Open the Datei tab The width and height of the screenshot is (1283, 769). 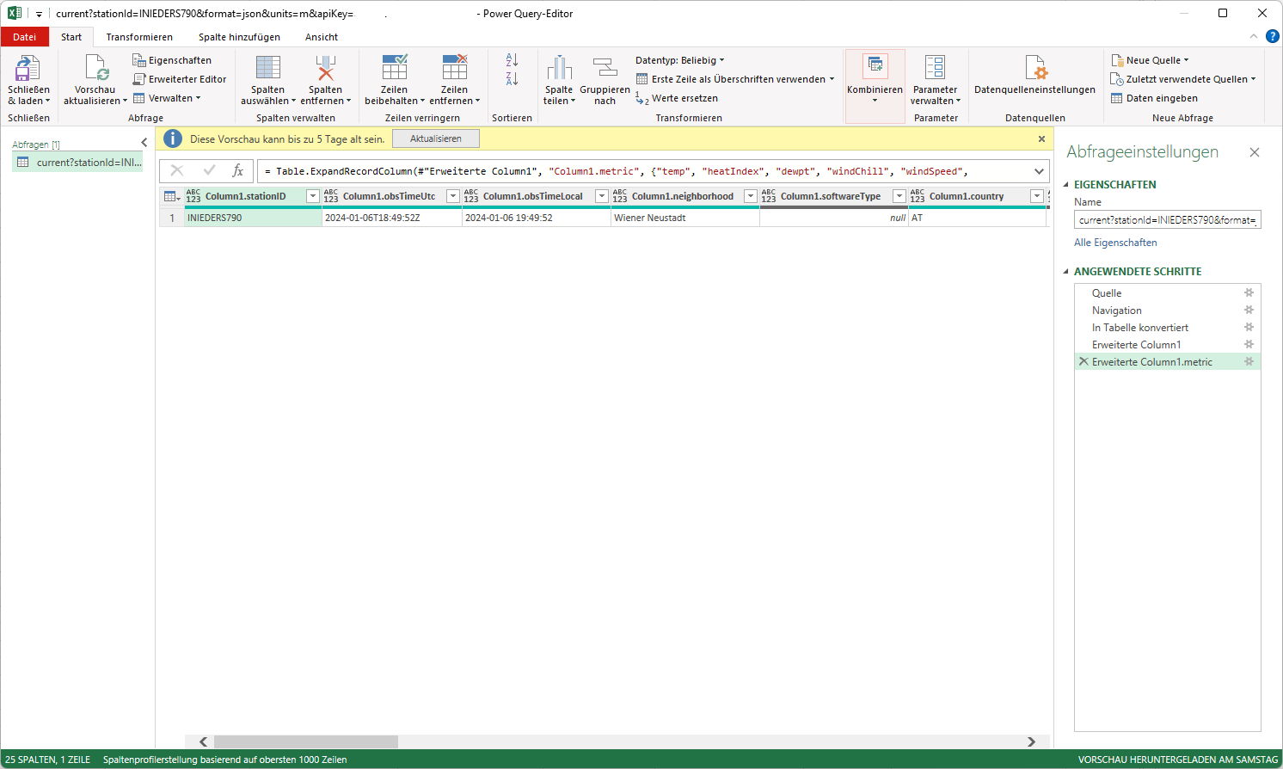pos(25,37)
